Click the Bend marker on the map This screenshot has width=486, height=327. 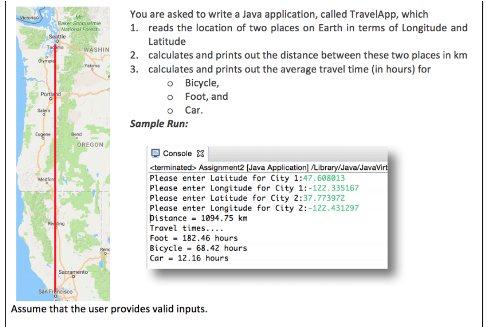click(x=76, y=137)
